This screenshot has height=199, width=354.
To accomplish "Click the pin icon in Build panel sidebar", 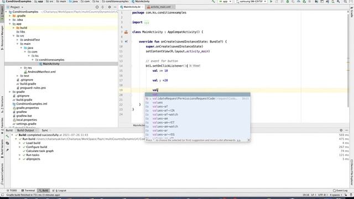I will [7, 150].
